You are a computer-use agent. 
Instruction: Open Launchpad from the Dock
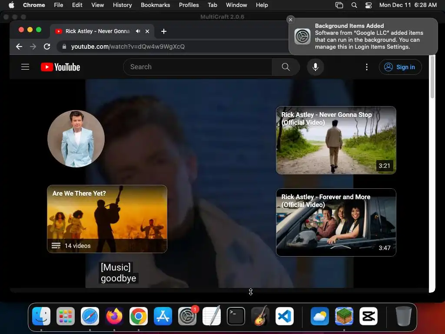pyautogui.click(x=66, y=316)
